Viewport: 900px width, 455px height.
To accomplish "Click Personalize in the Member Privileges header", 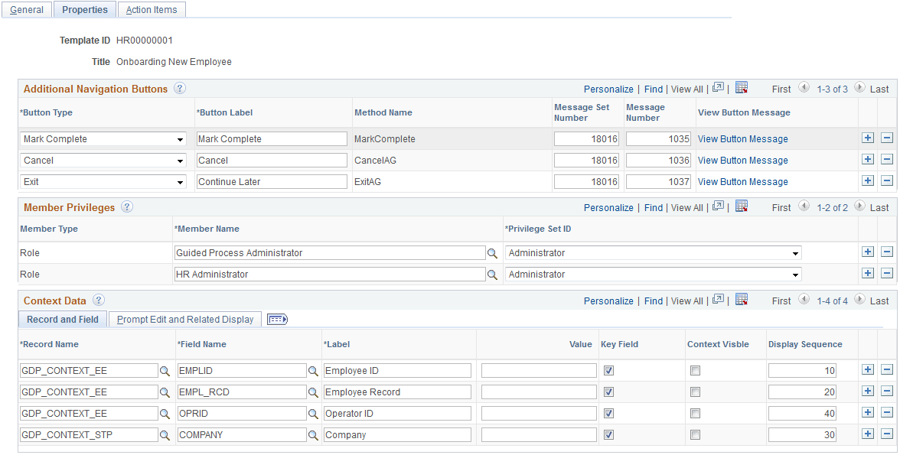I will (608, 206).
